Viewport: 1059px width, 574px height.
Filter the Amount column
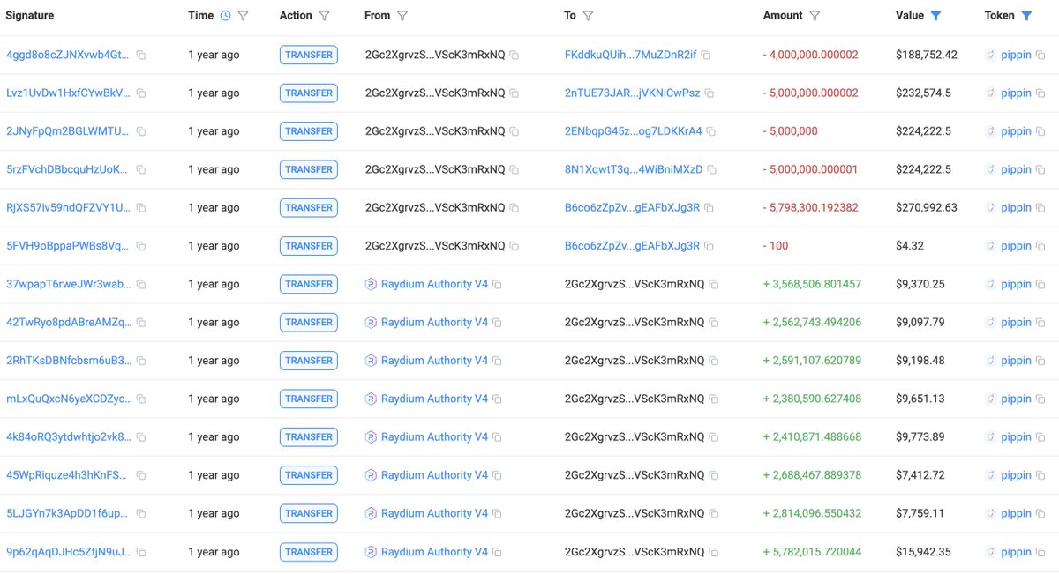[x=815, y=16]
